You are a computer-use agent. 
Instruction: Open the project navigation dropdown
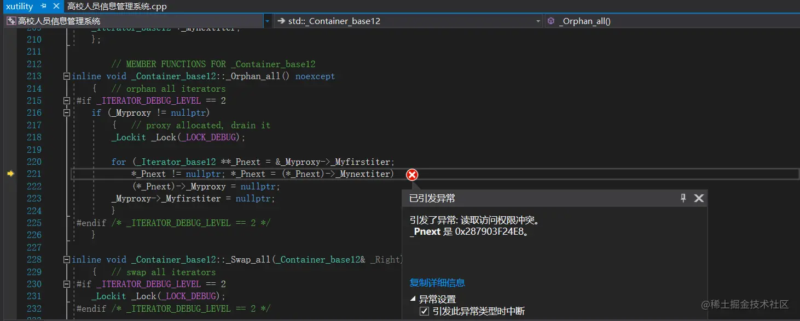click(x=266, y=20)
